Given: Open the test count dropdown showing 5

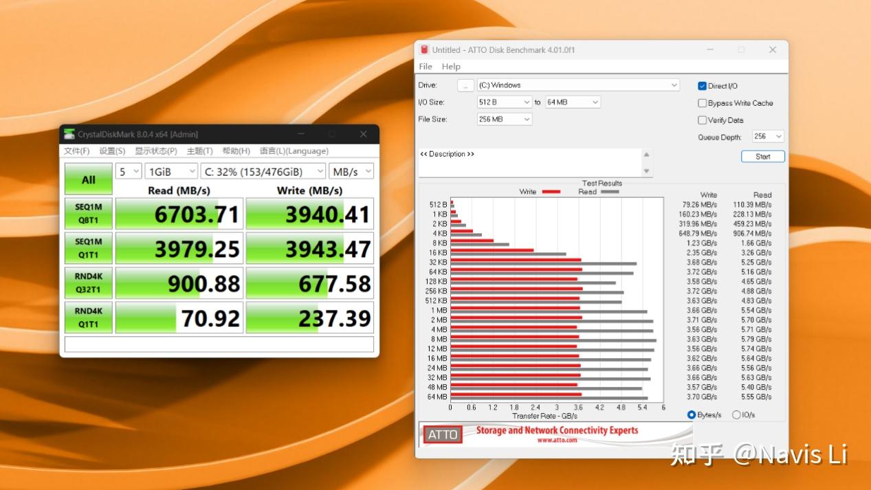Looking at the screenshot, I should (128, 171).
